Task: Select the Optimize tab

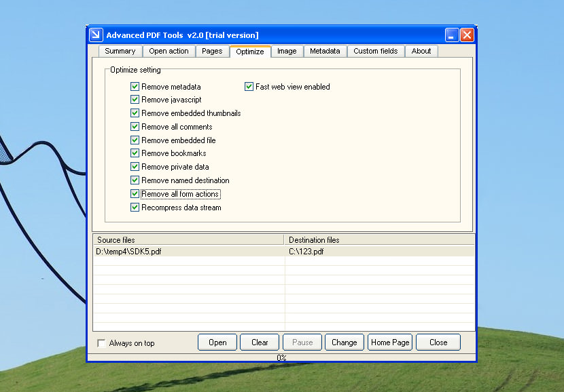Action: (250, 52)
